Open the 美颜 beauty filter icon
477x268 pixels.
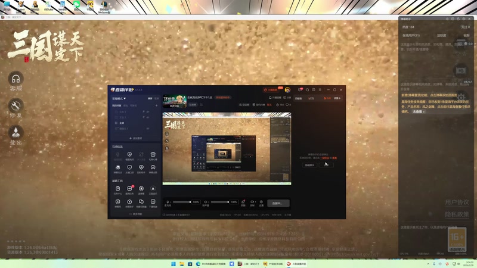[x=243, y=202]
